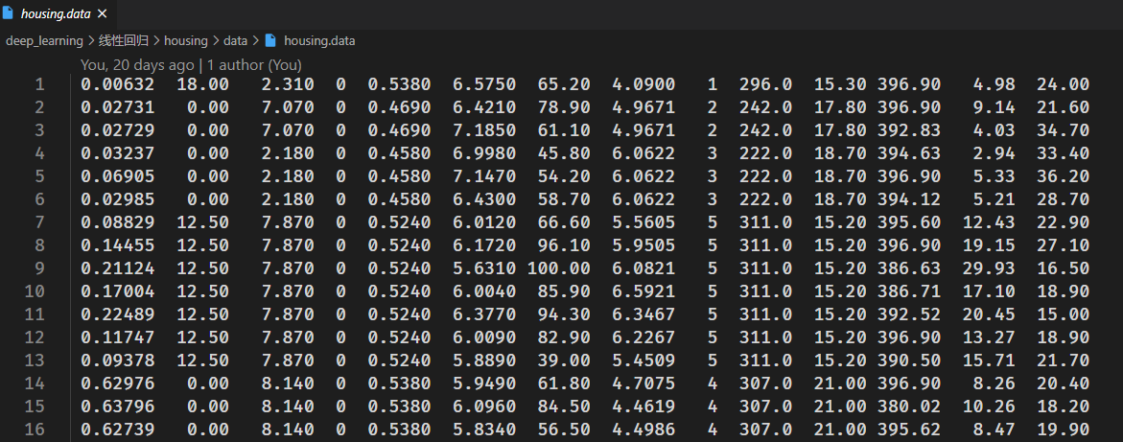Viewport: 1123px width, 442px height.
Task: Click the value 39.00 on line 13
Action: pos(564,360)
